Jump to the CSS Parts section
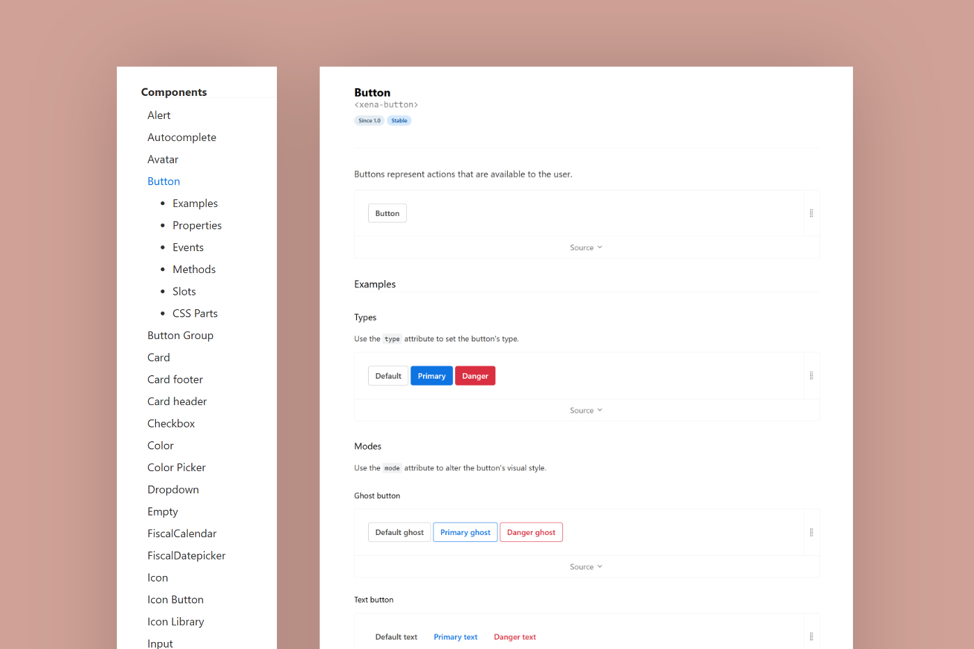The image size is (974, 649). coord(195,313)
